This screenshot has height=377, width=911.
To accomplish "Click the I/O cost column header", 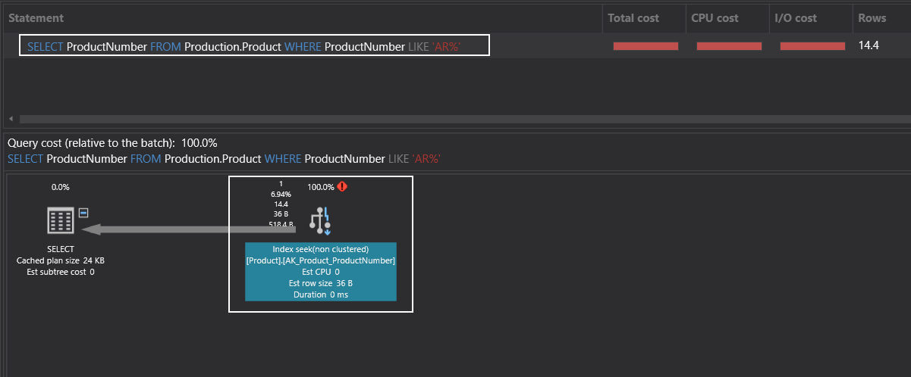I will point(796,17).
